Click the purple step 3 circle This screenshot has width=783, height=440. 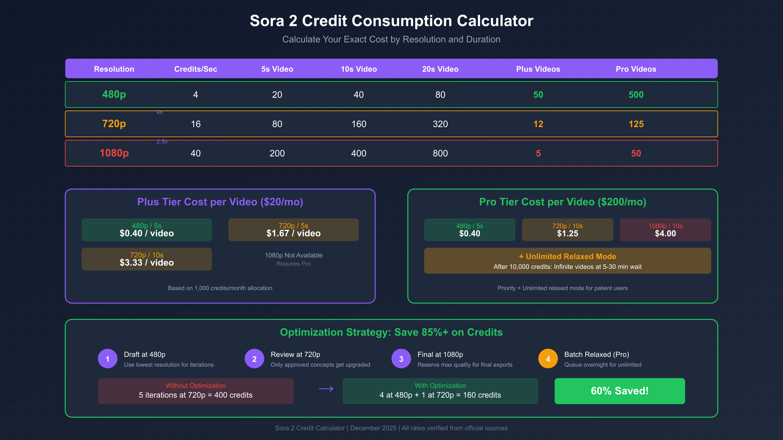(x=401, y=359)
